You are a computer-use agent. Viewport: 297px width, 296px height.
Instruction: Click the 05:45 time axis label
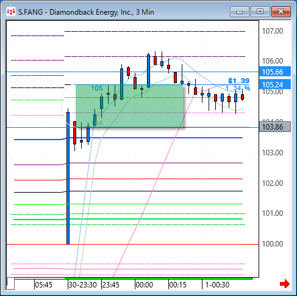point(44,284)
